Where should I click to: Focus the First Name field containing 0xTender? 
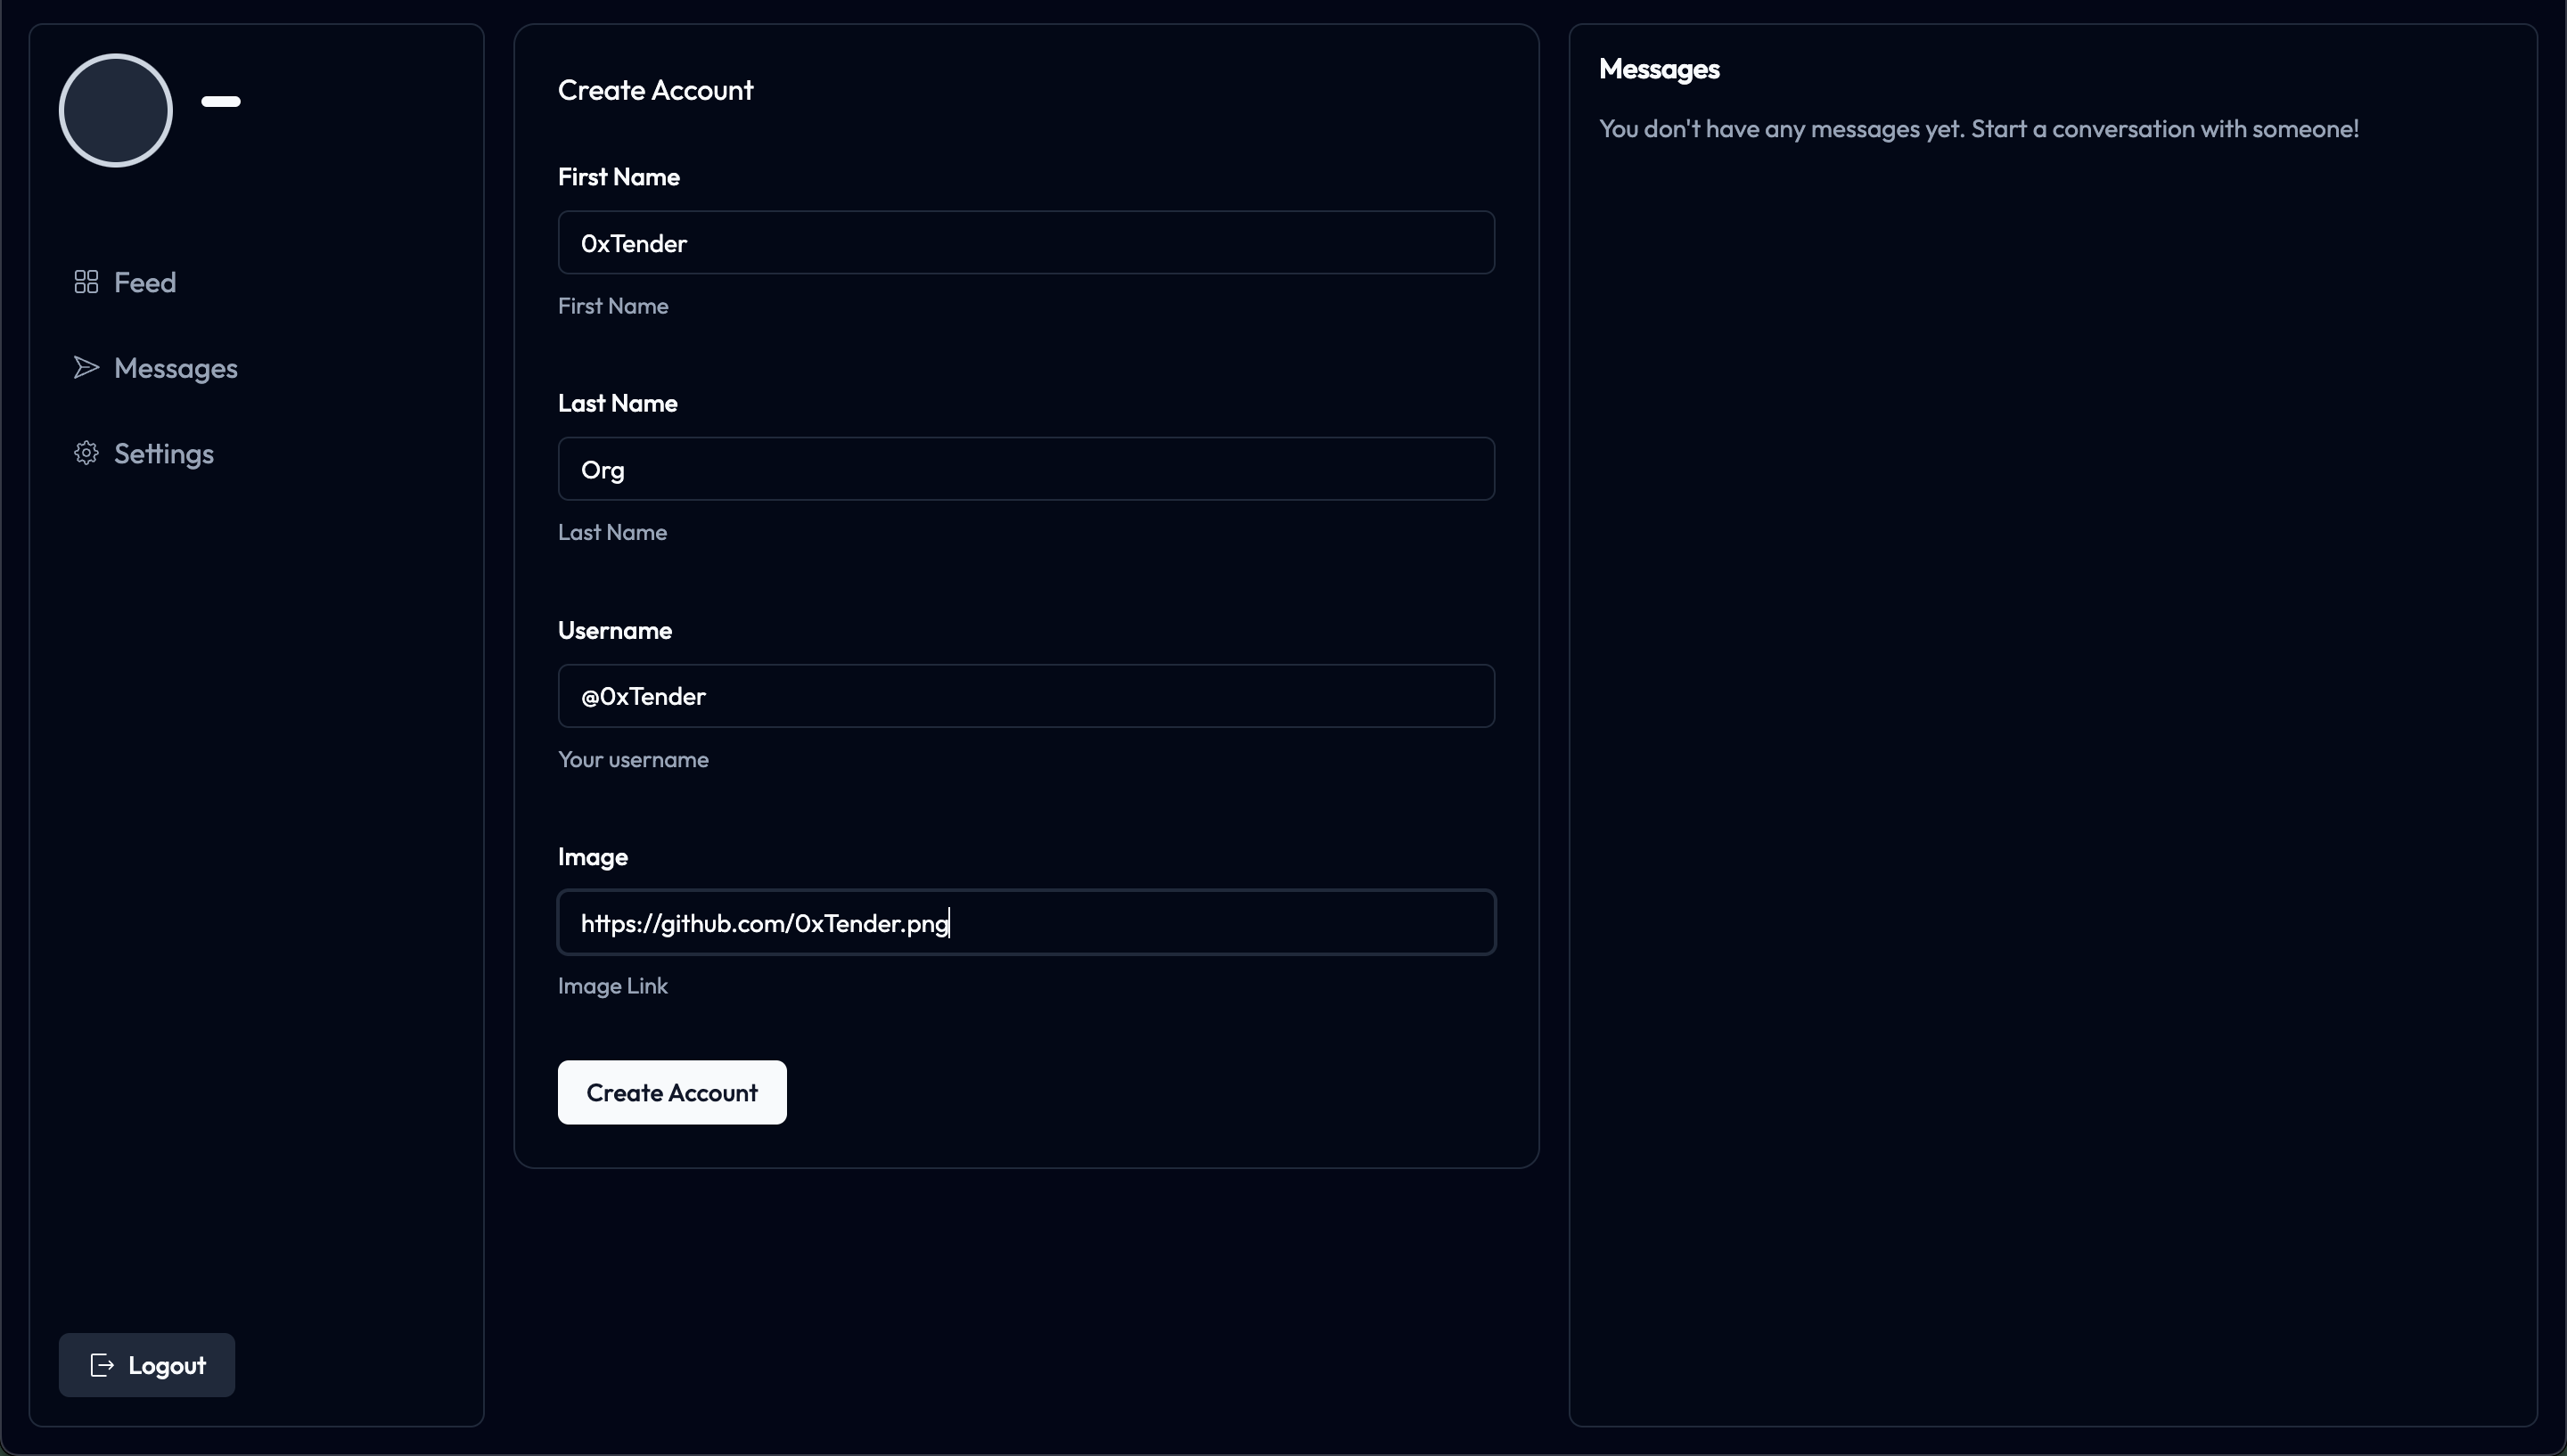click(1026, 243)
